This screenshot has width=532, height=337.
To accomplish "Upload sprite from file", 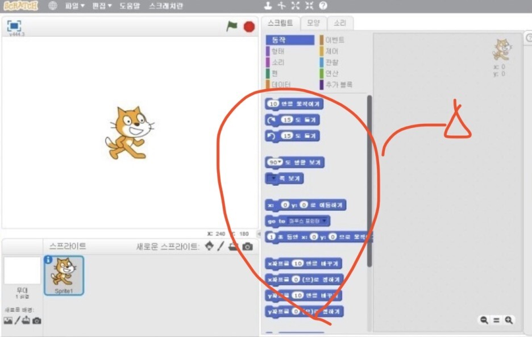I will [233, 247].
